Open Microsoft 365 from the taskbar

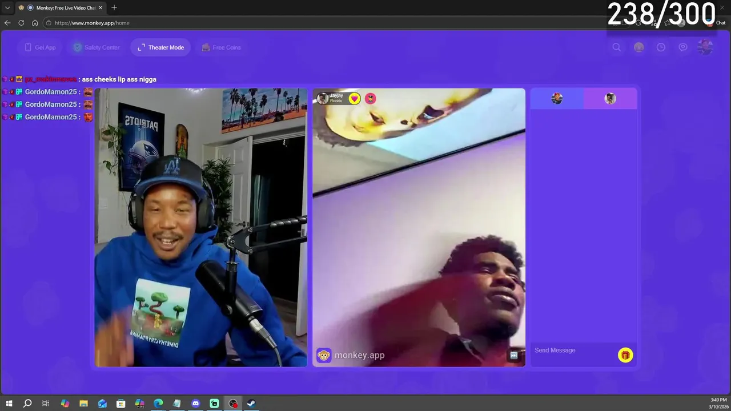coord(139,404)
